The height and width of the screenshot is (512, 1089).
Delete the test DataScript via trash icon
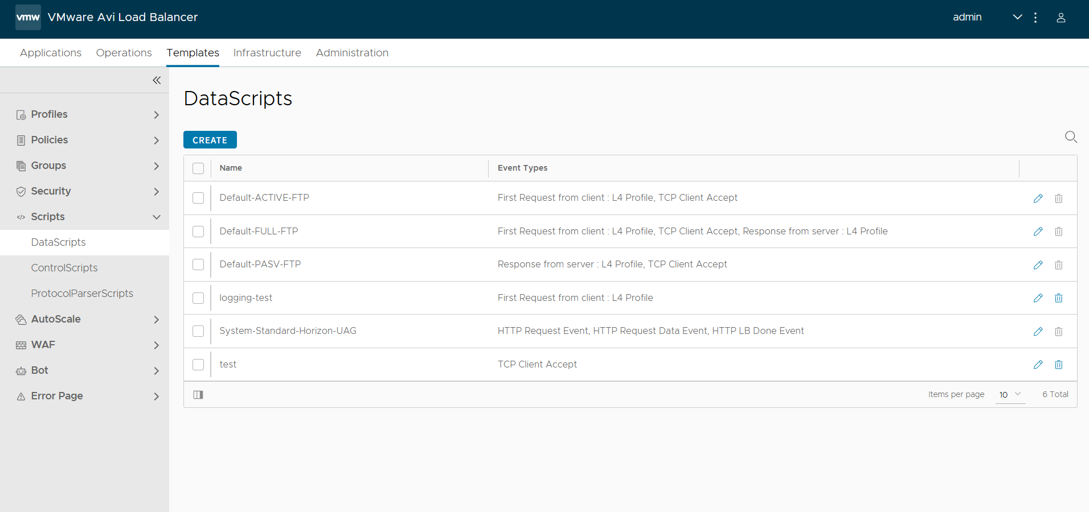[x=1059, y=365]
